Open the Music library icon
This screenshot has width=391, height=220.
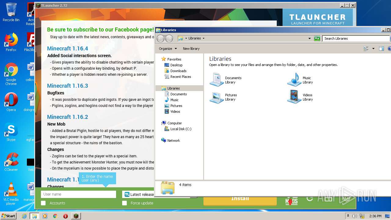(294, 80)
